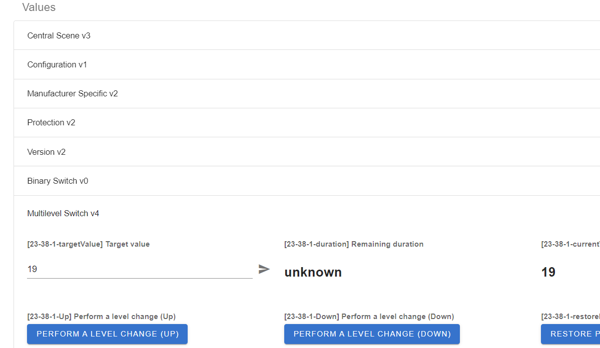Click the '[23-38-1-Down] Perform a level change' label
The image size is (600, 348).
click(369, 317)
